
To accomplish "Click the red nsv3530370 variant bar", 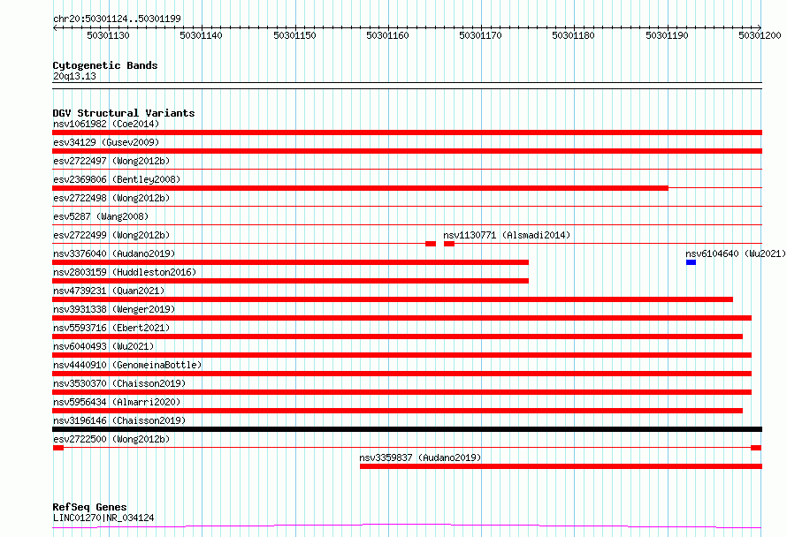I will [402, 392].
